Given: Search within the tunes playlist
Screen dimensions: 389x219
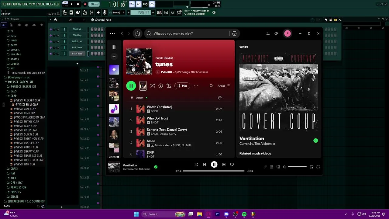Looking at the screenshot, I should click(211, 86).
